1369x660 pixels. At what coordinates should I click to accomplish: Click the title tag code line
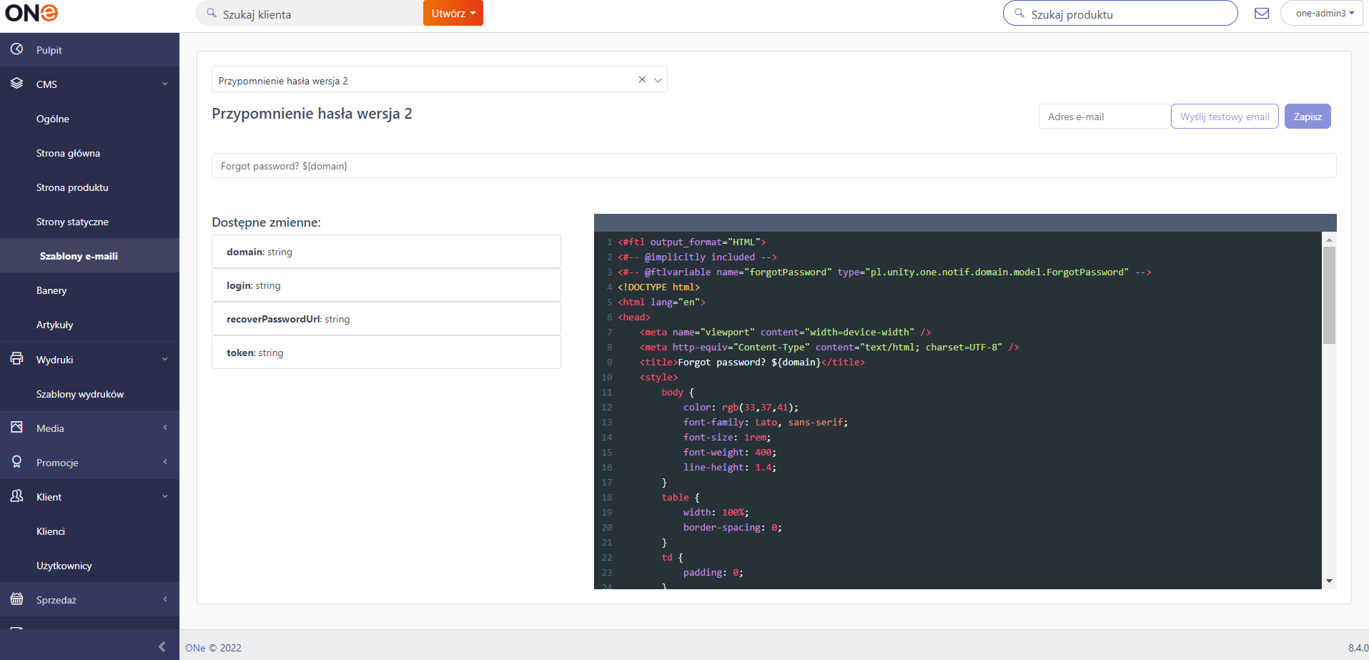(x=752, y=362)
